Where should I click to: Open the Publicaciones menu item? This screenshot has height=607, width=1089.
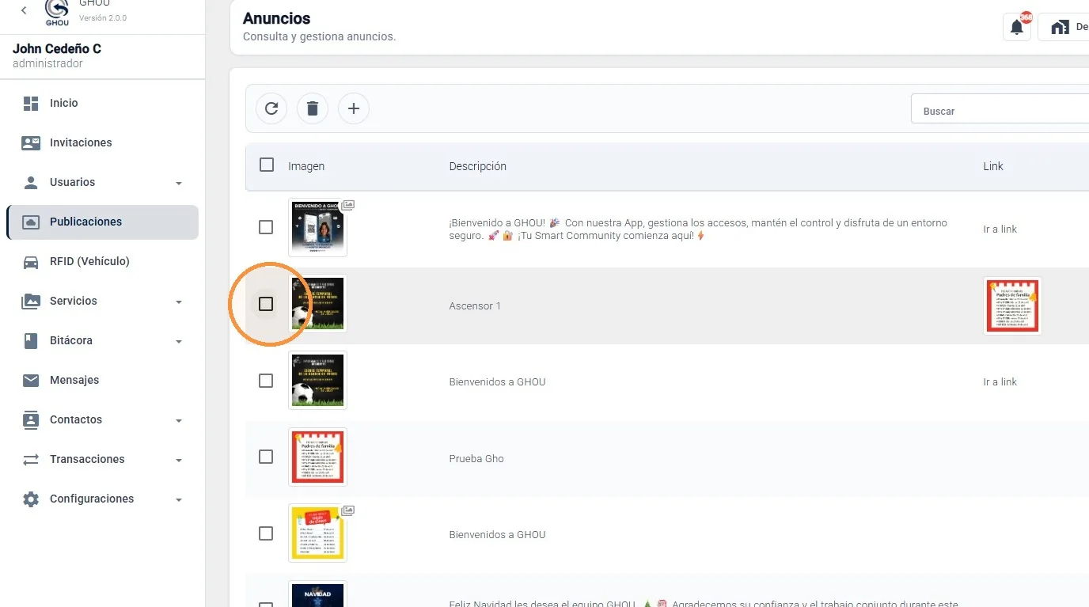(x=103, y=222)
